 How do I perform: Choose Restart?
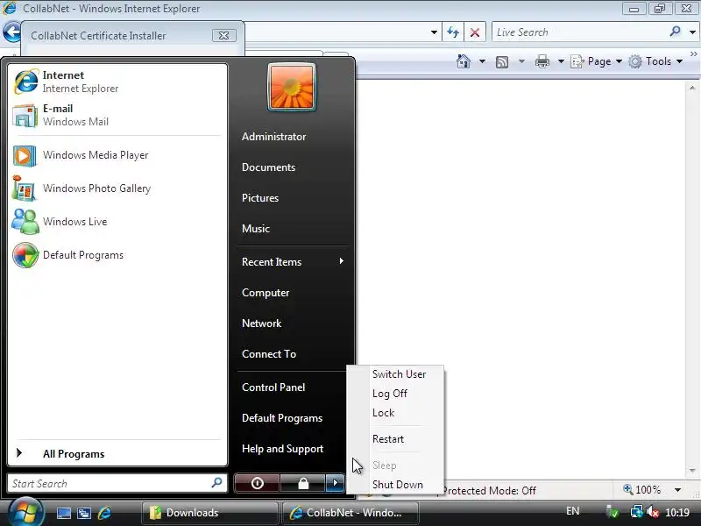(387, 439)
